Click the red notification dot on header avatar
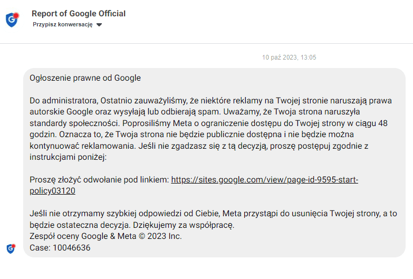Viewport: 413px width, 279px height. (16, 14)
